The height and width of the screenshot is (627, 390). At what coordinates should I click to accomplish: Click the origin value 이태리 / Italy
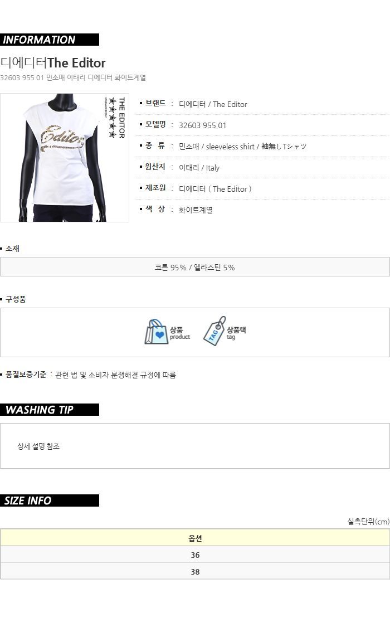(x=199, y=168)
